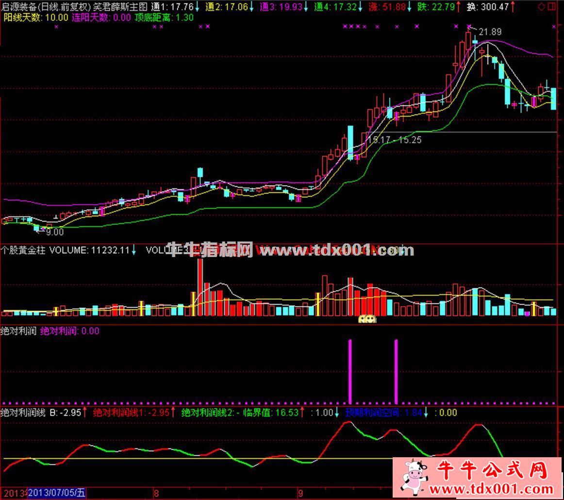Click the later magenta 绝对利润 signal bar

pyautogui.click(x=396, y=372)
